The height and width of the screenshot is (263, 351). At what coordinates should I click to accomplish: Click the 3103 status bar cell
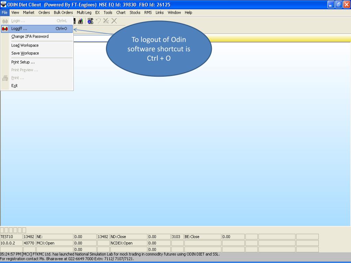177,237
